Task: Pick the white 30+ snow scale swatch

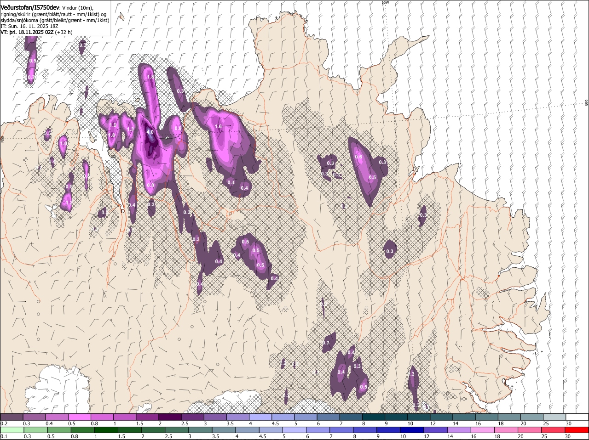Action: [577, 417]
